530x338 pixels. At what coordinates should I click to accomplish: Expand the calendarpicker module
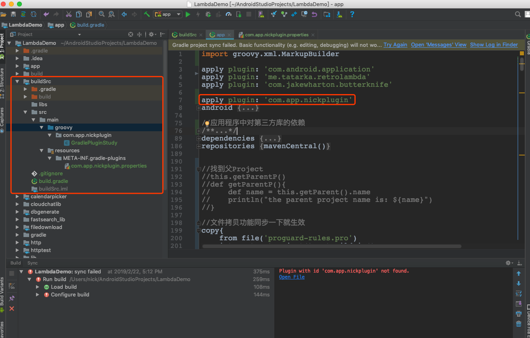(x=17, y=197)
